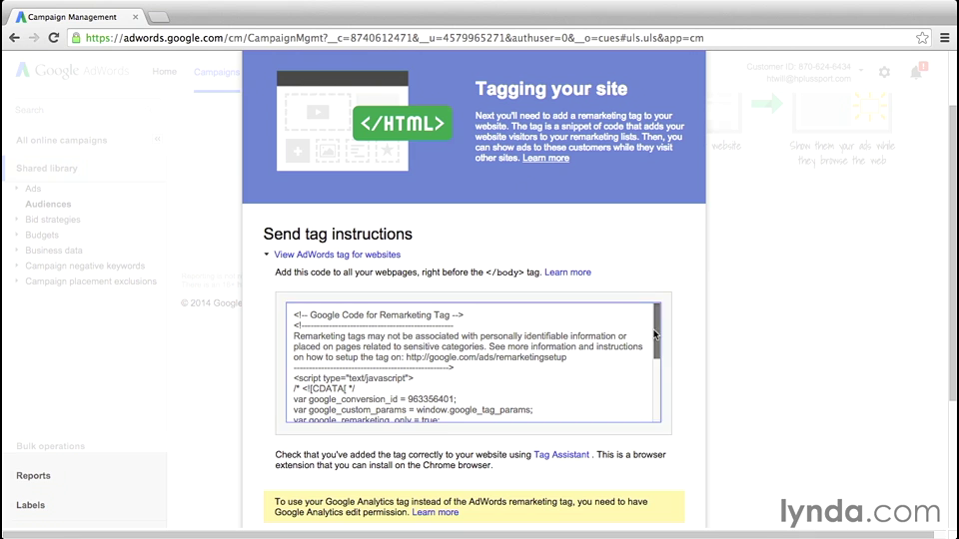Collapse the View AdWords tag for websites section
The height and width of the screenshot is (539, 959).
click(266, 255)
